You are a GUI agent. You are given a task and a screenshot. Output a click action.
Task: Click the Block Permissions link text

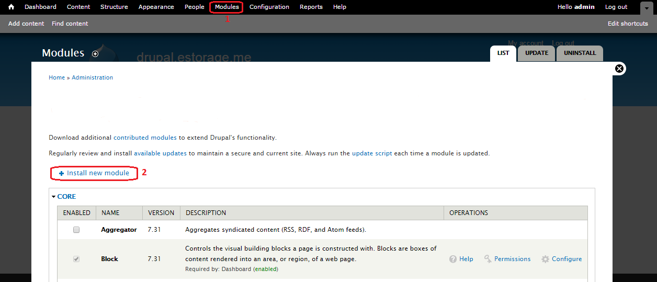coord(513,259)
